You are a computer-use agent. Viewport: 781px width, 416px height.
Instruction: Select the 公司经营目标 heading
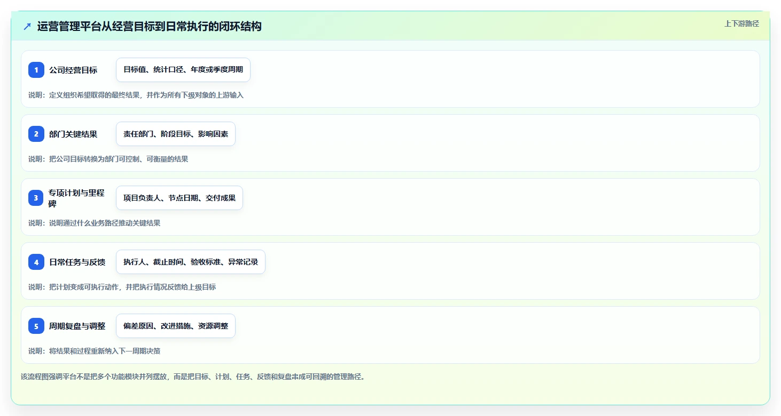[x=73, y=70]
